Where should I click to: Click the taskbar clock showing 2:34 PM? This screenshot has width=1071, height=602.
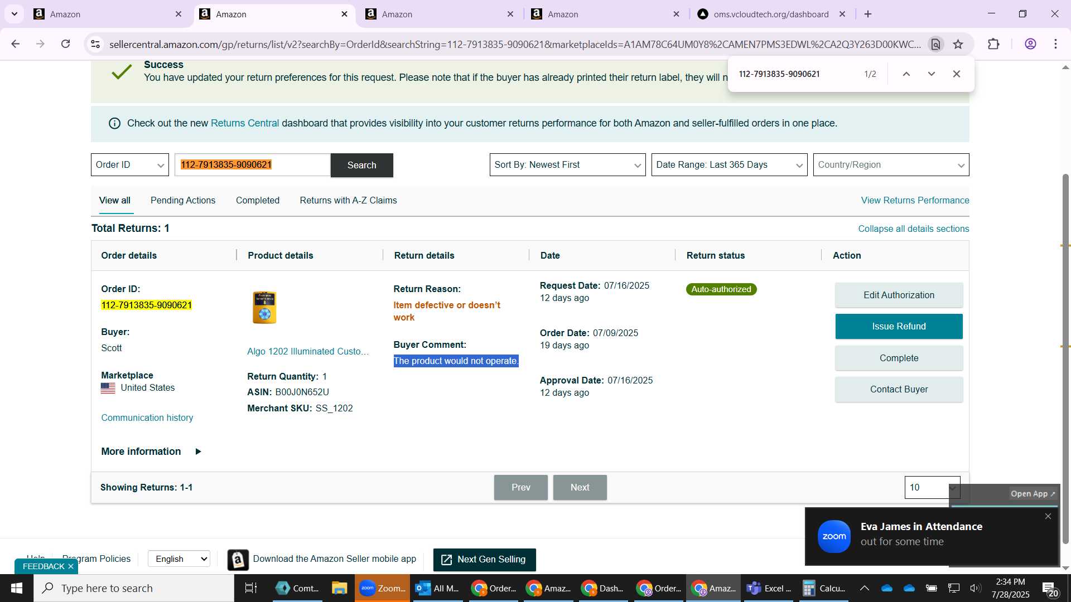pos(1010,588)
